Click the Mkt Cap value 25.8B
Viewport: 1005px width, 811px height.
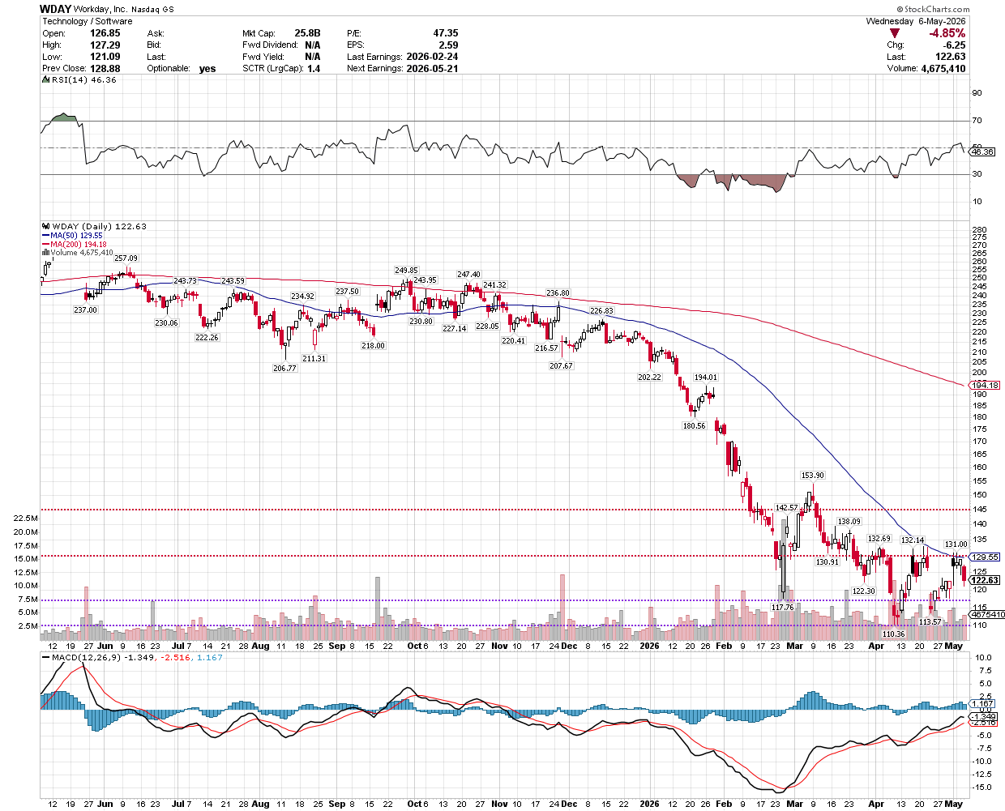307,33
